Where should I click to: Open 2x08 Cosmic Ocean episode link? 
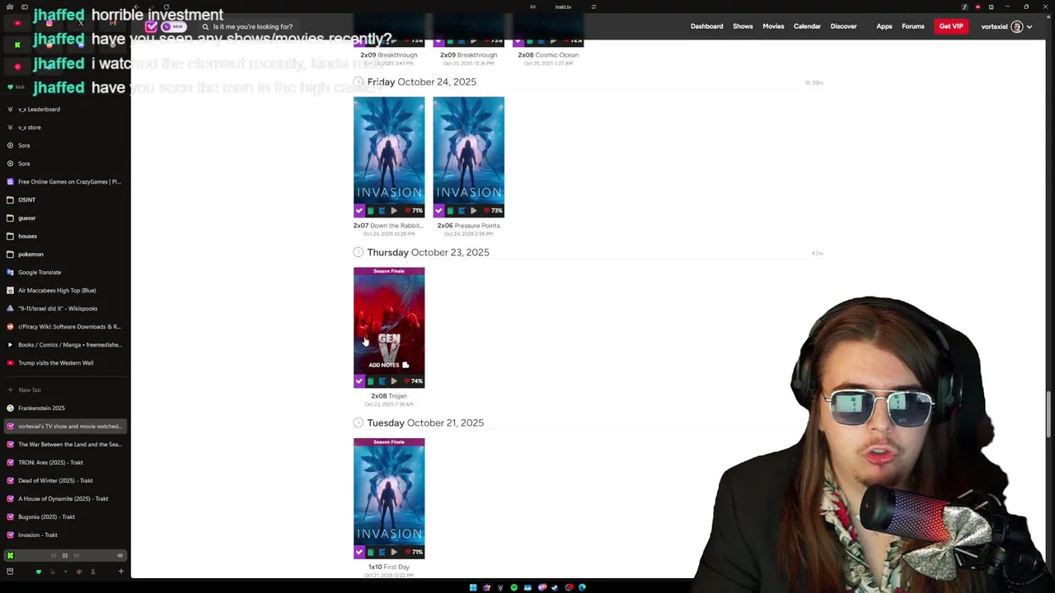pos(548,55)
